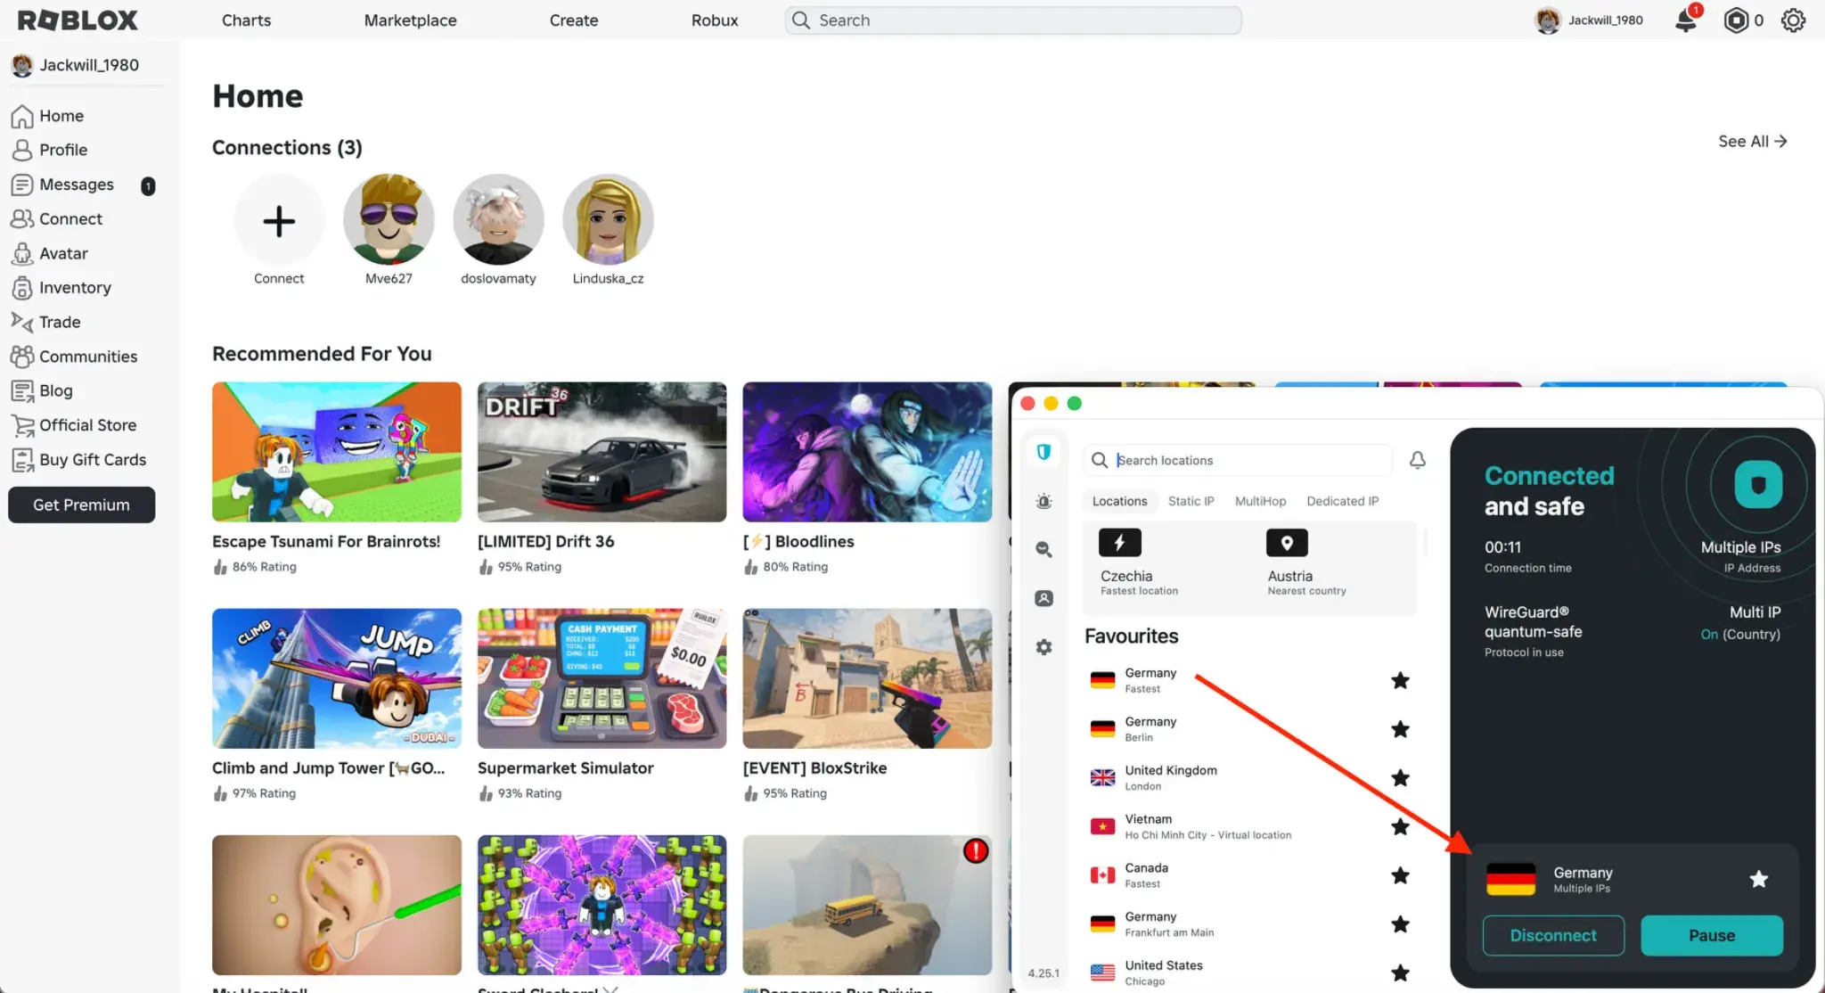Switch to the Static IP tab
This screenshot has width=1825, height=993.
click(1191, 501)
